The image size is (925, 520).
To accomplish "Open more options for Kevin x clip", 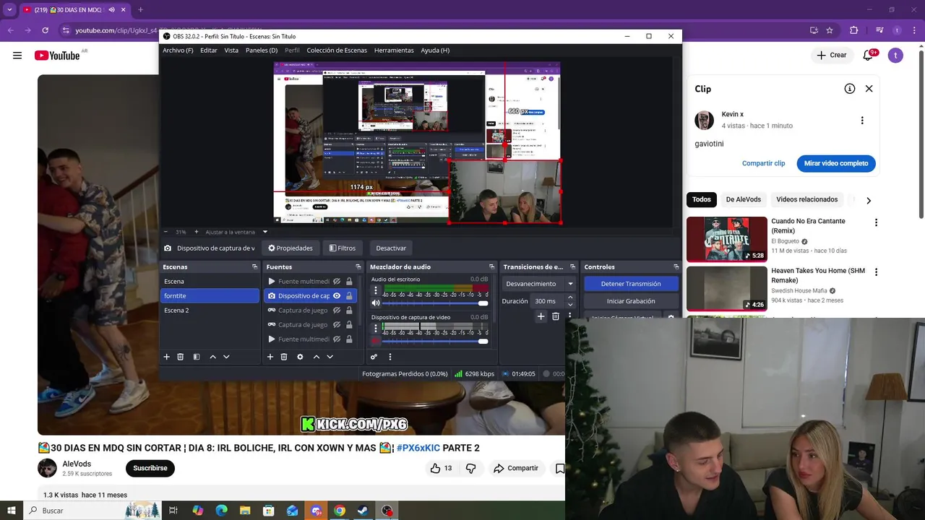I will pos(862,121).
